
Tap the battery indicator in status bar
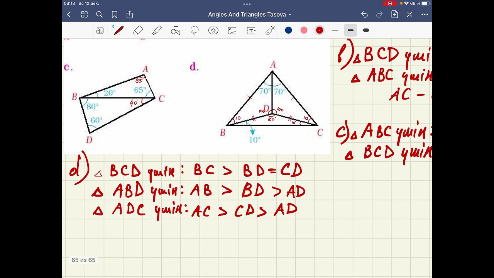(425, 3)
